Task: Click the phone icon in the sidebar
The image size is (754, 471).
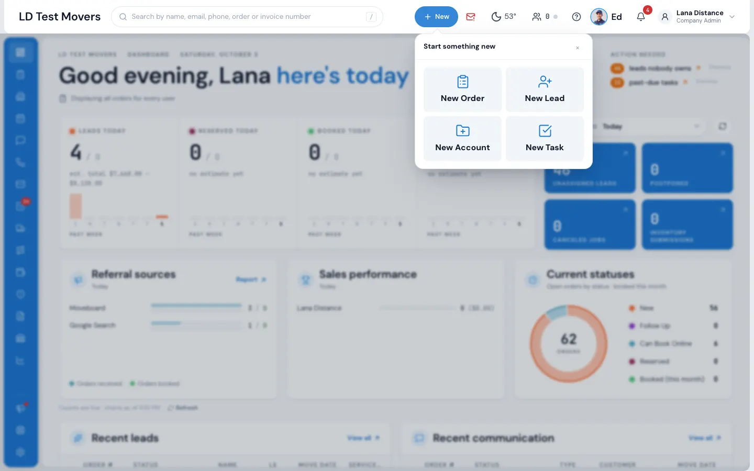Action: 20,162
